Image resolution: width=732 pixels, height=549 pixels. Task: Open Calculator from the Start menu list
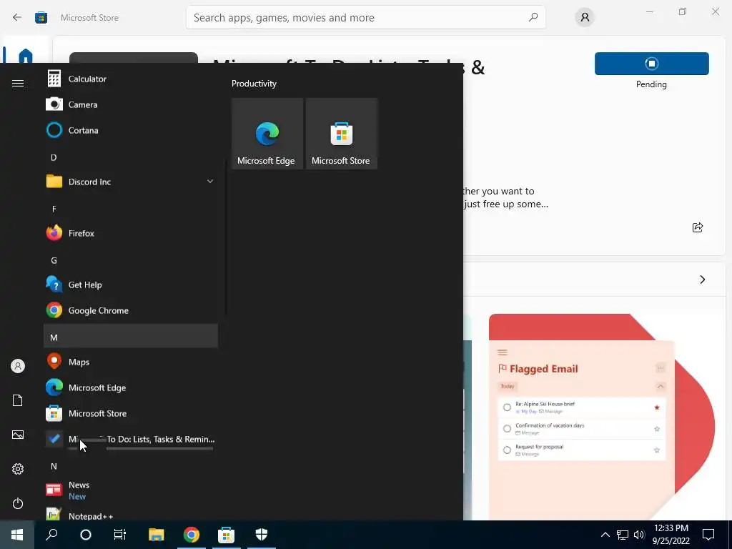point(131,79)
